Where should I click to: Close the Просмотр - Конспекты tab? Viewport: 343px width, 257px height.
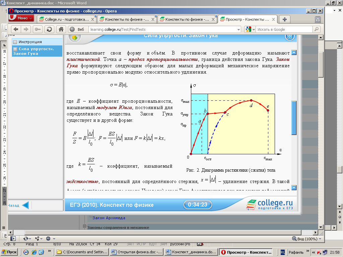273,19
